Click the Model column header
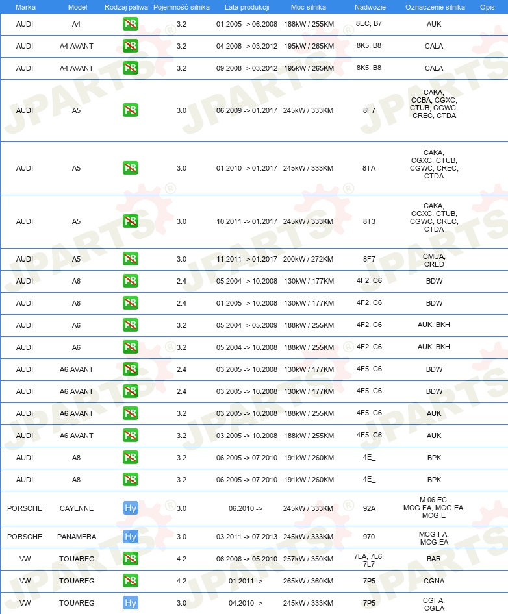The width and height of the screenshot is (508, 614). (x=77, y=7)
